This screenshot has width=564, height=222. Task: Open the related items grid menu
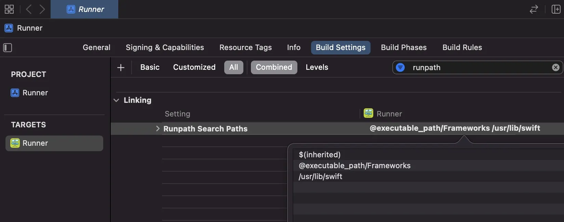(9, 9)
